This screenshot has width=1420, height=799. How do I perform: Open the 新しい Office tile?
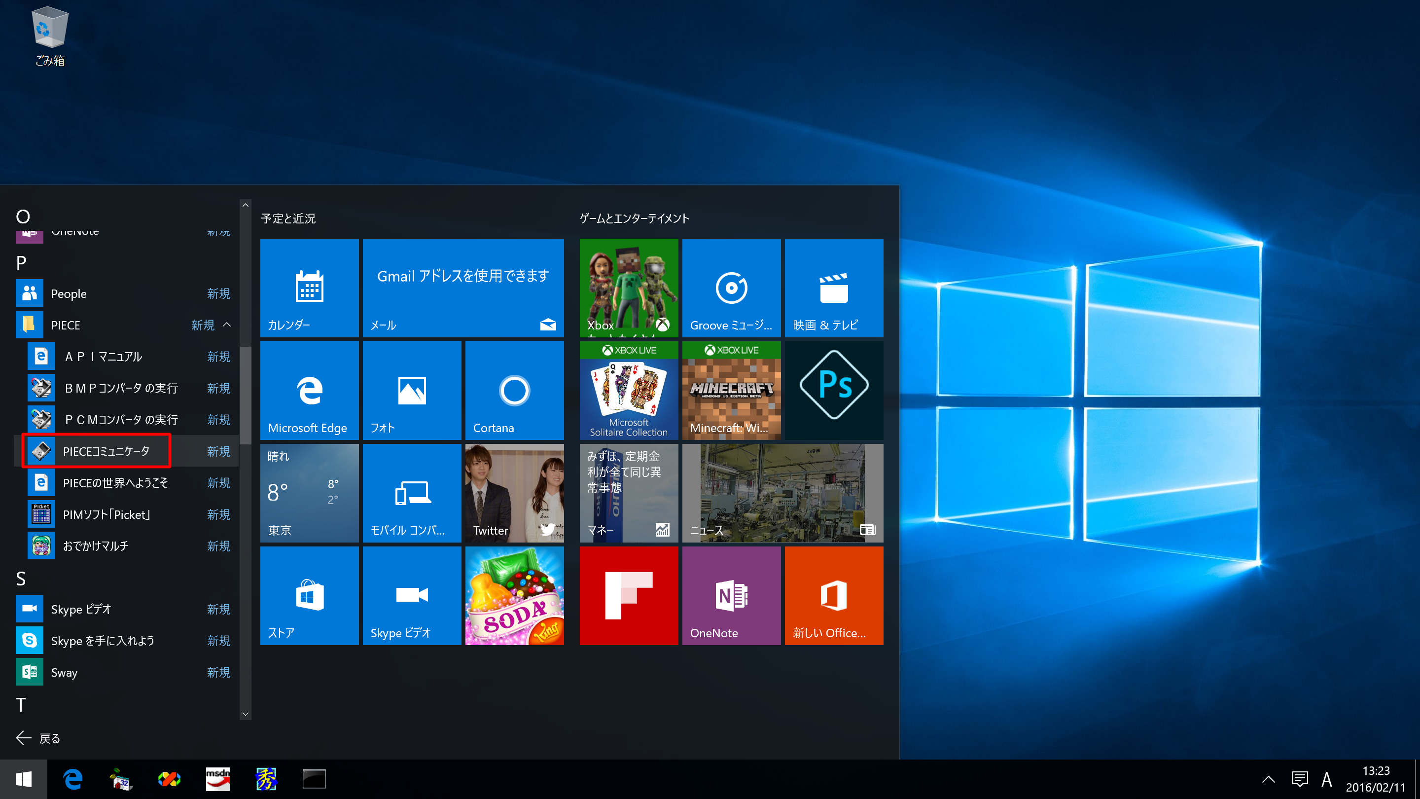point(834,595)
